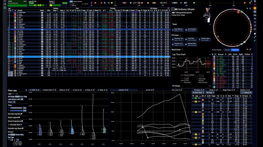Screen dimensions: 263x147
Task: Pop out the Δ Driver chart
Action: click(127, 90)
